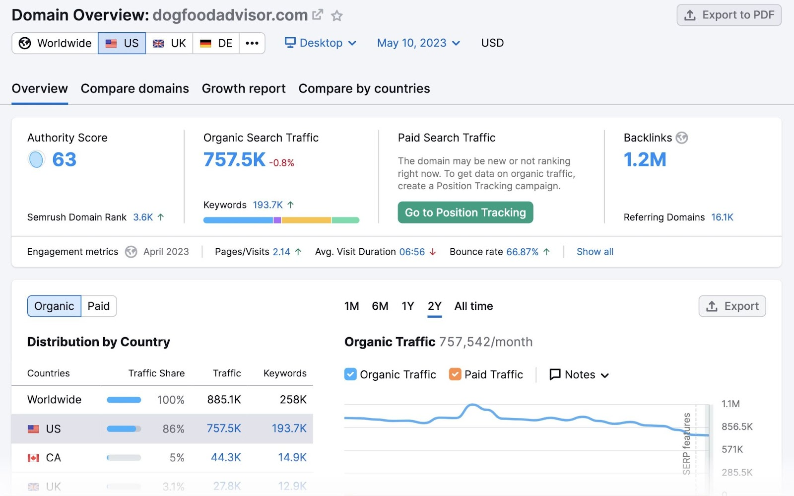Screen dimensions: 794x496
Task: Uncheck the Organic Traffic checkbox
Action: click(x=350, y=374)
